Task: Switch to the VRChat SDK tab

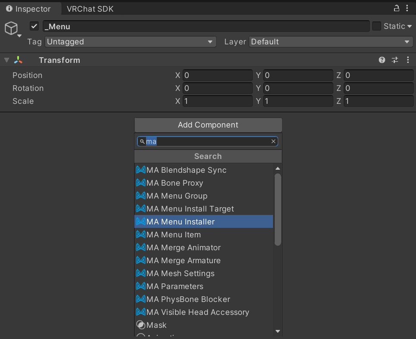Action: pyautogui.click(x=90, y=9)
